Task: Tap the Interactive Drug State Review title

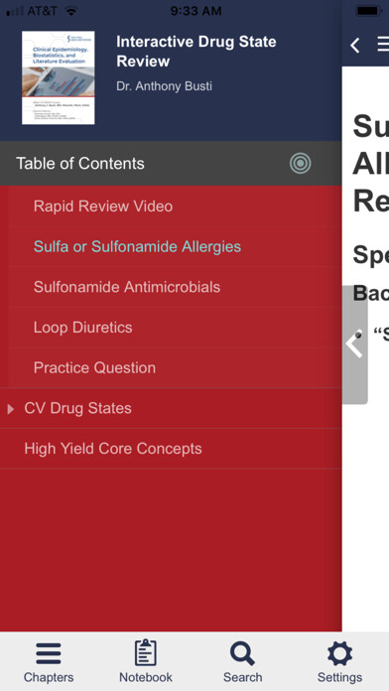Action: pyautogui.click(x=196, y=51)
